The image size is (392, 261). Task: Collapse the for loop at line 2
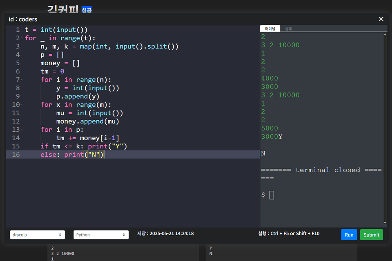(x=22, y=38)
